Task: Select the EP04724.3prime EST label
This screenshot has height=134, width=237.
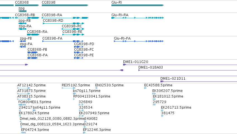Action: click(x=35, y=130)
